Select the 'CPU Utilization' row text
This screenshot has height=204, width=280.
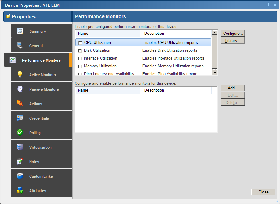coord(98,43)
